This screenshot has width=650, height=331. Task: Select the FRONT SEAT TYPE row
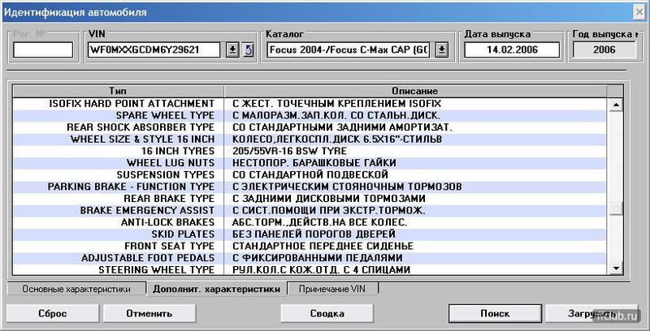coord(311,246)
